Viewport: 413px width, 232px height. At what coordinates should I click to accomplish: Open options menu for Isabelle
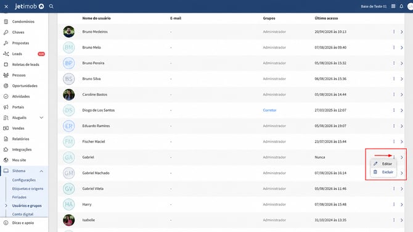point(394,220)
